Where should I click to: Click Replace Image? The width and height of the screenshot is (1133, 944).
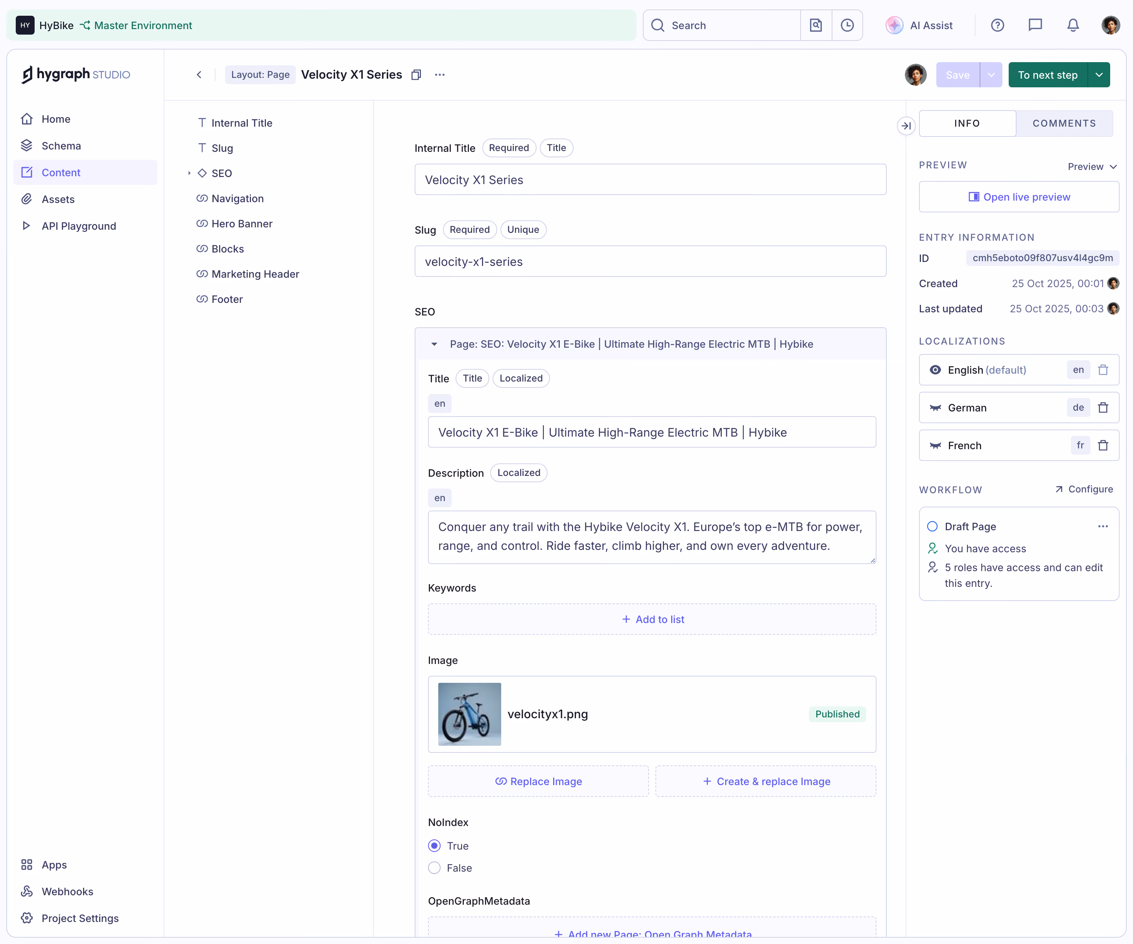coord(539,782)
